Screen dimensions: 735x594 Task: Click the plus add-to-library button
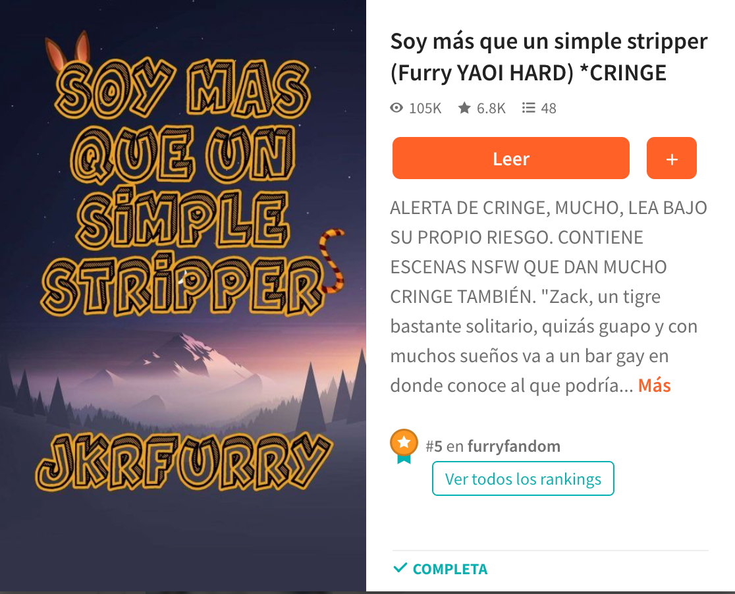pos(672,158)
